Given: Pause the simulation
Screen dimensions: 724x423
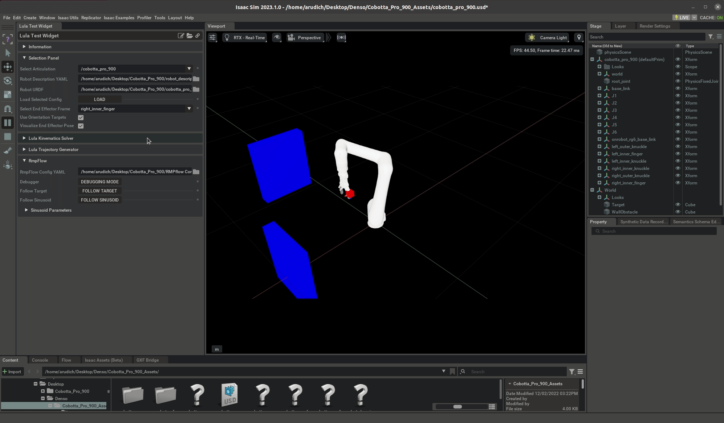Looking at the screenshot, I should pyautogui.click(x=8, y=123).
